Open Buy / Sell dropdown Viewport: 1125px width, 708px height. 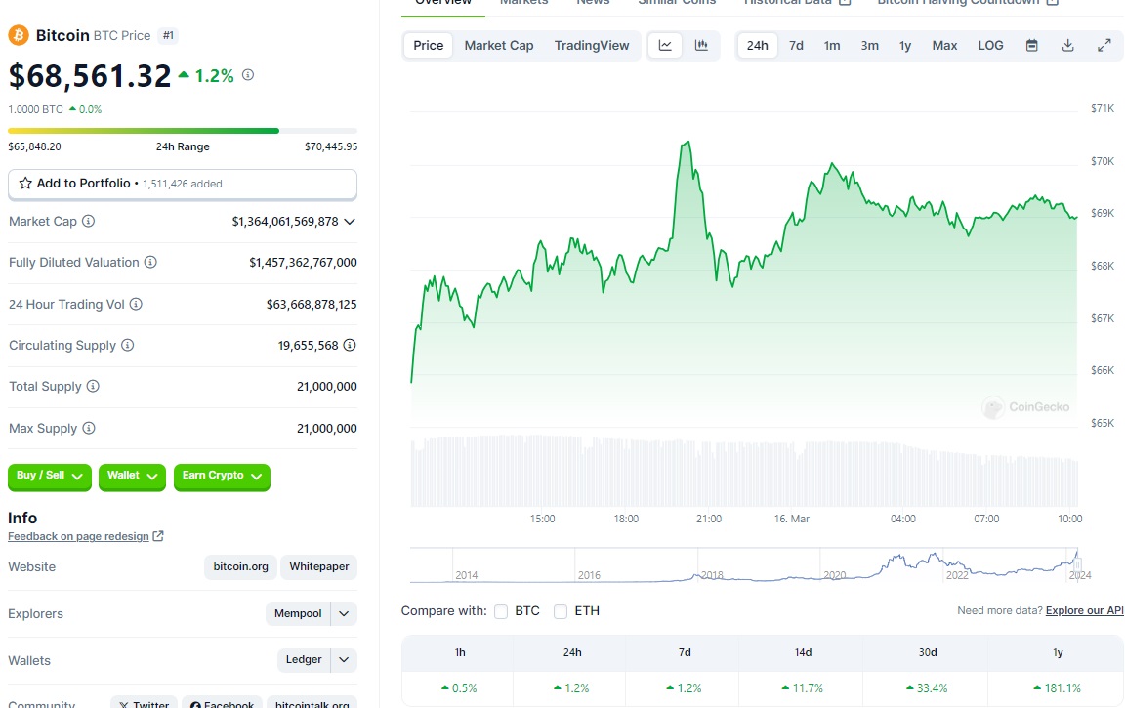pyautogui.click(x=50, y=477)
